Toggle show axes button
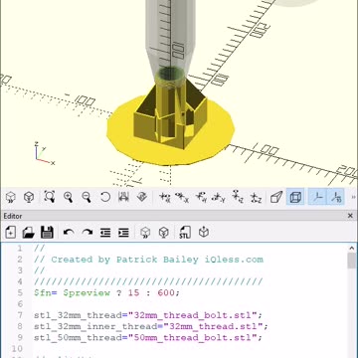This screenshot has width=358, height=358. [x=317, y=198]
